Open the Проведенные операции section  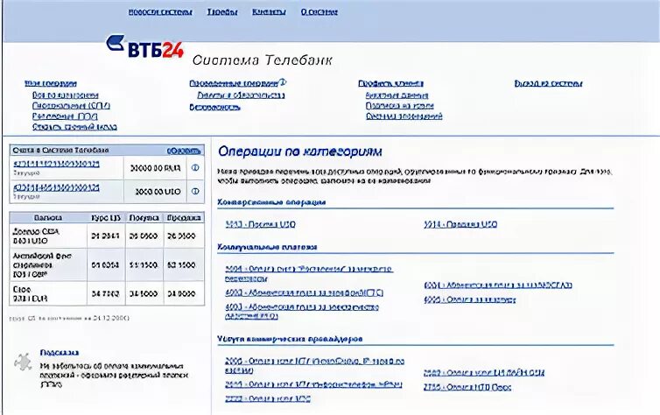(x=234, y=83)
